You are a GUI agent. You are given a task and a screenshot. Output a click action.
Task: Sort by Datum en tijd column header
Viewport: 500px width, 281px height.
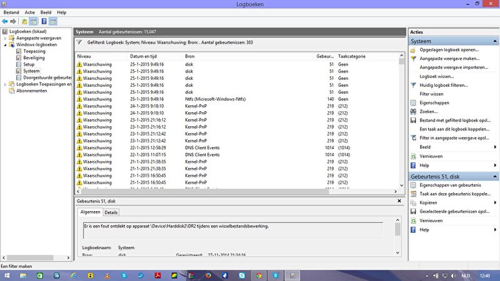pyautogui.click(x=146, y=56)
